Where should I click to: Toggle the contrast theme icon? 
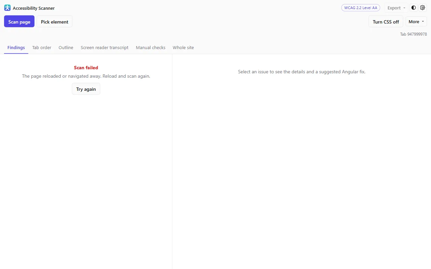[x=413, y=8]
